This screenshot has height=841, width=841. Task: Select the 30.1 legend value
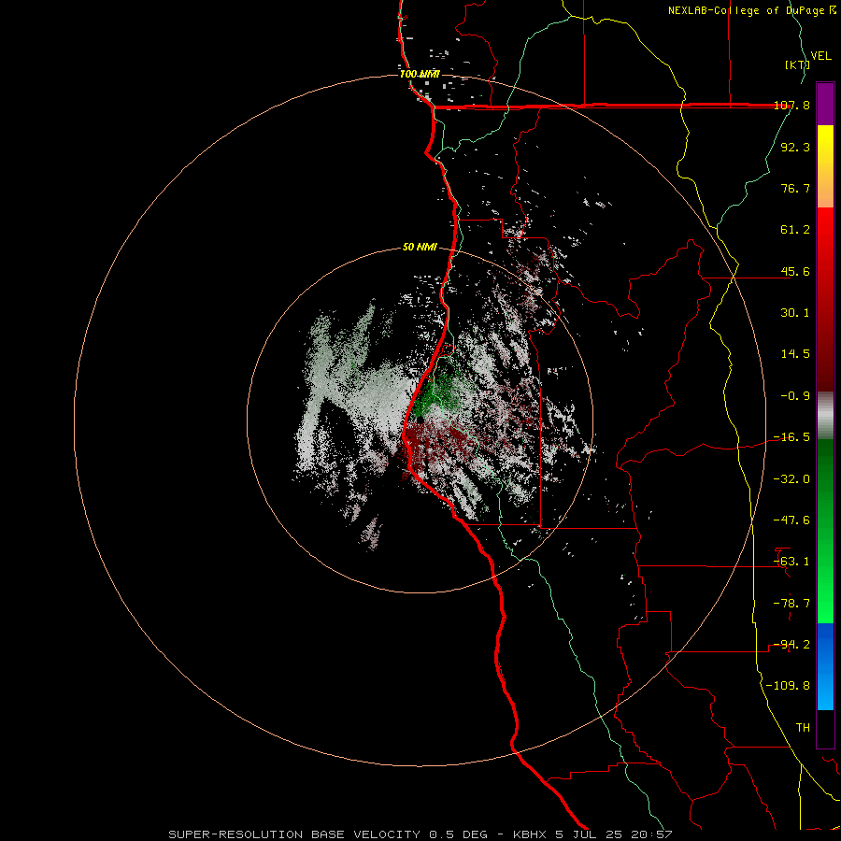tap(795, 313)
